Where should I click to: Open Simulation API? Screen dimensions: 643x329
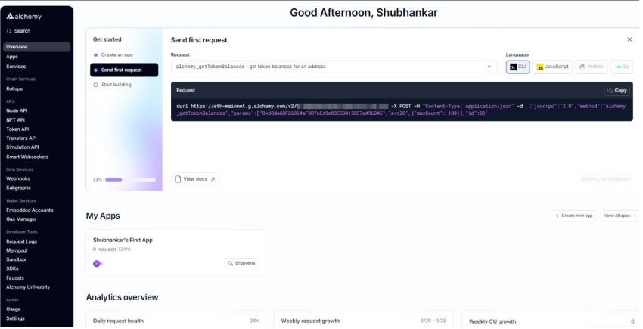(x=23, y=147)
